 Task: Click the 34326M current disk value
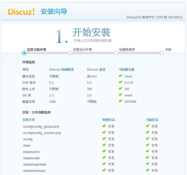(x=130, y=102)
